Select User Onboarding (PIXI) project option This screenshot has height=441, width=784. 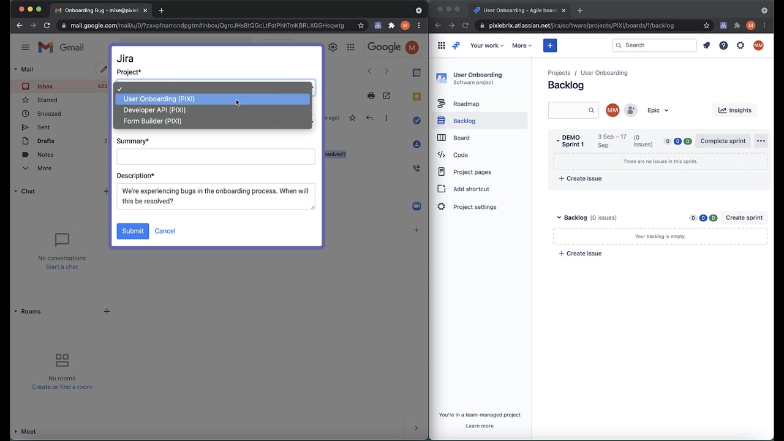(213, 99)
